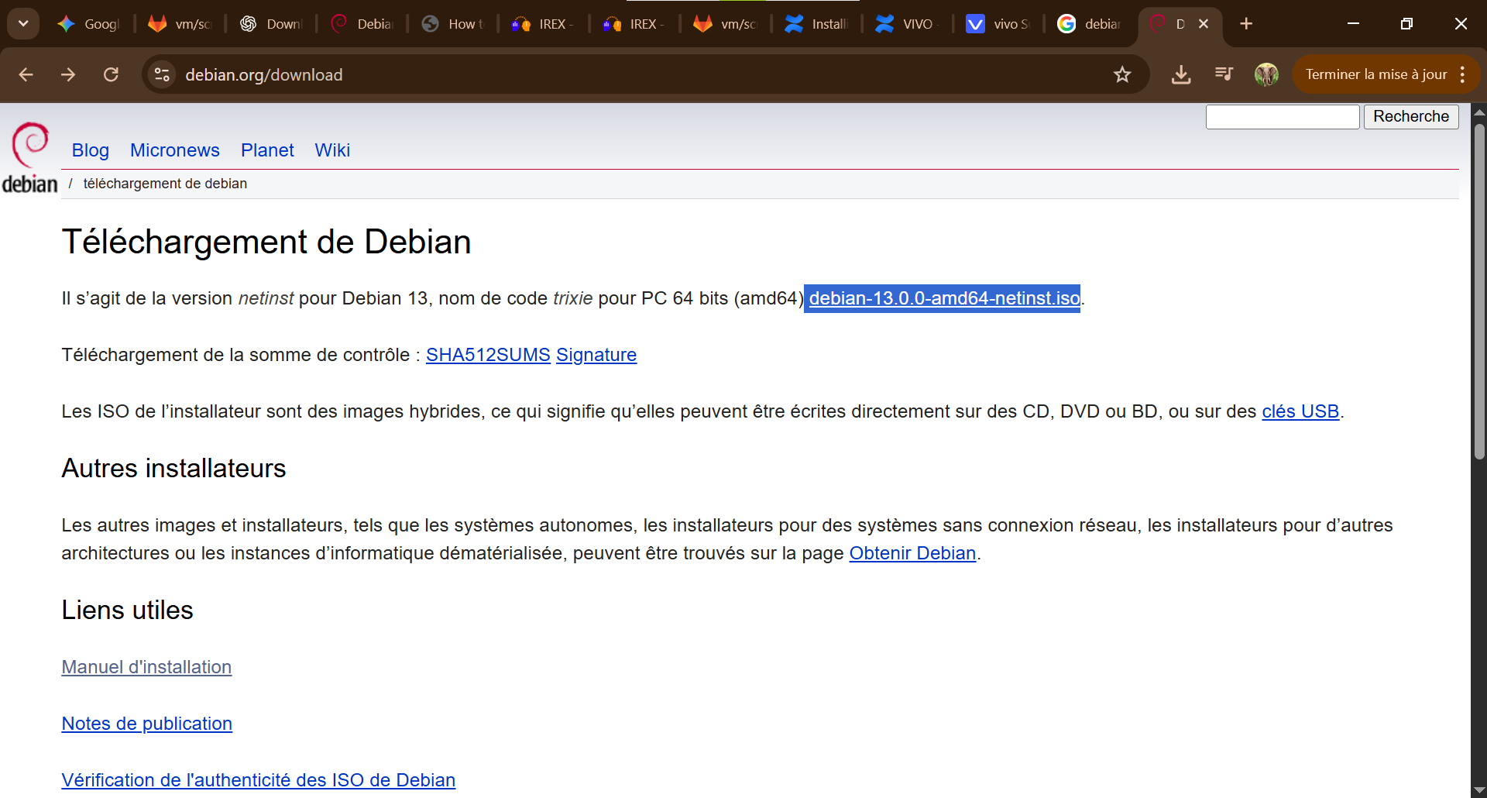This screenshot has height=798, width=1487.
Task: Download debian-13.0.0-amd64-netinst.iso
Action: point(944,298)
